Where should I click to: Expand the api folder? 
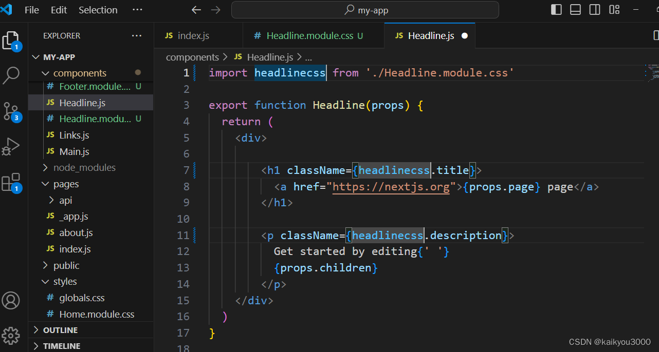point(90,200)
